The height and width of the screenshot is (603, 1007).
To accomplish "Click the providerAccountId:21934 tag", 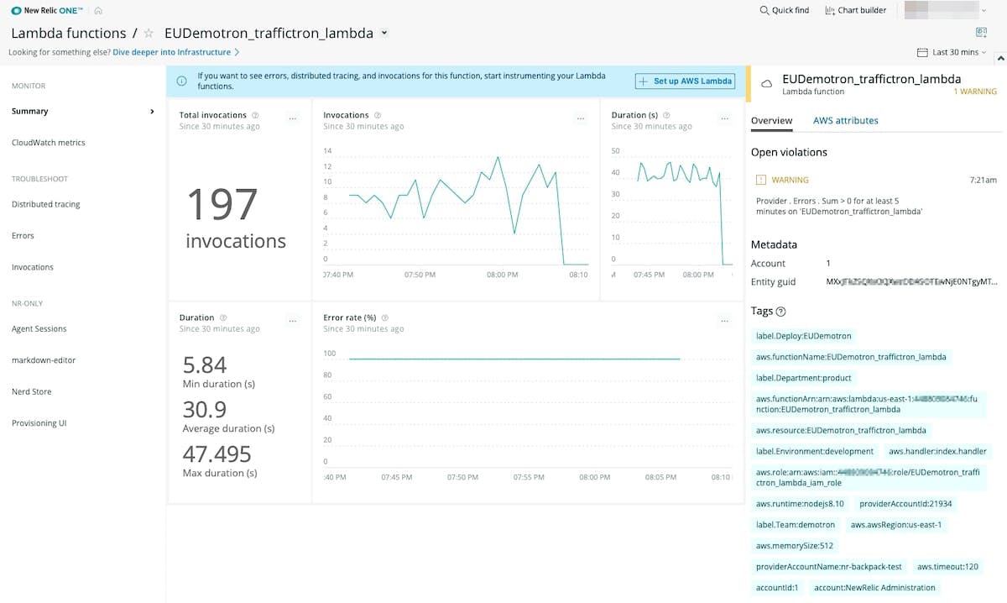I will 906,504.
